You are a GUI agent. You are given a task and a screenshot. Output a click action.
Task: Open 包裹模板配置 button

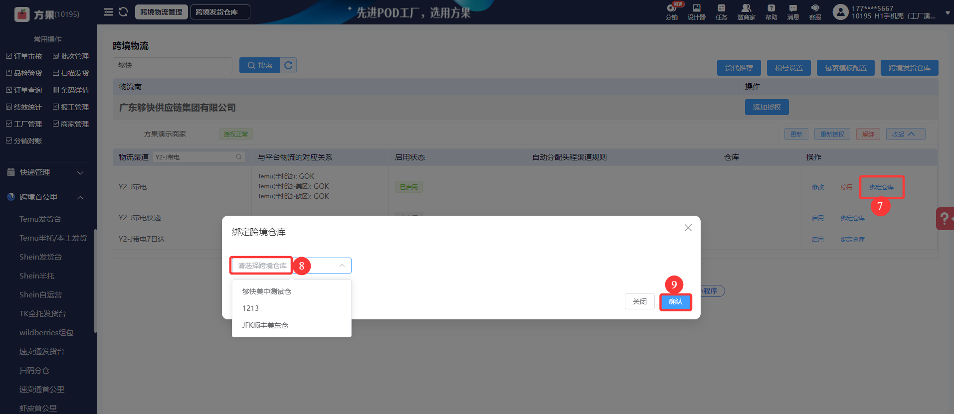[x=846, y=68]
